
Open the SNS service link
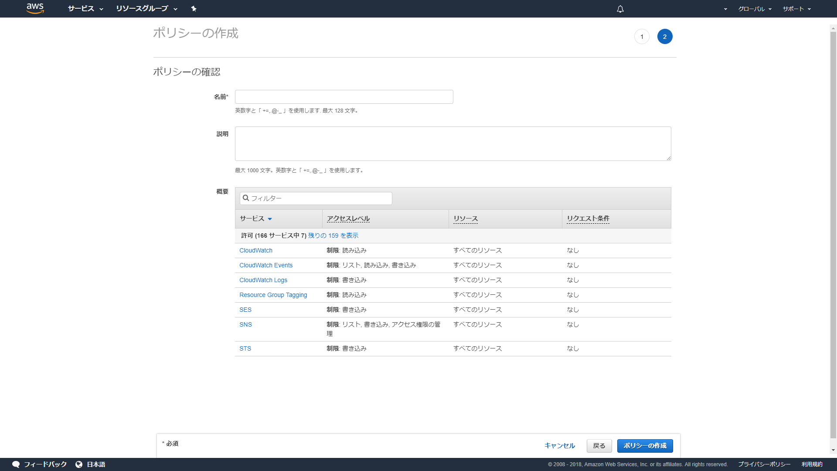point(245,324)
